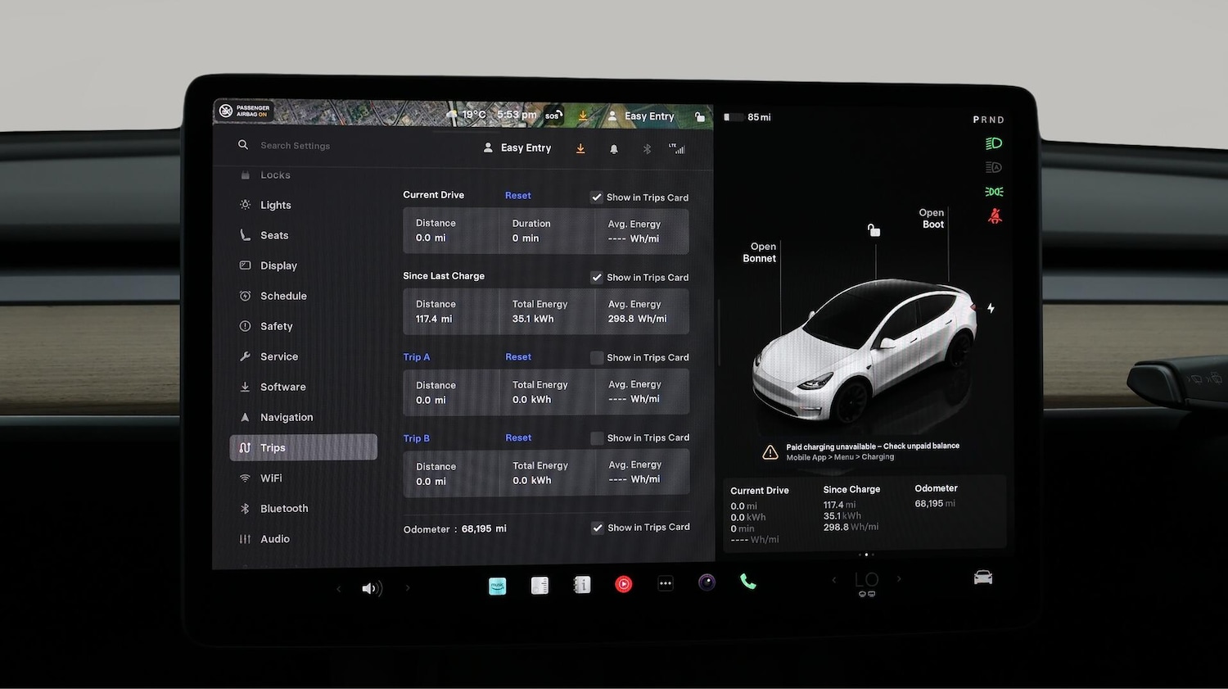Reset the Current Drive trip
The image size is (1228, 689).
pyautogui.click(x=517, y=196)
